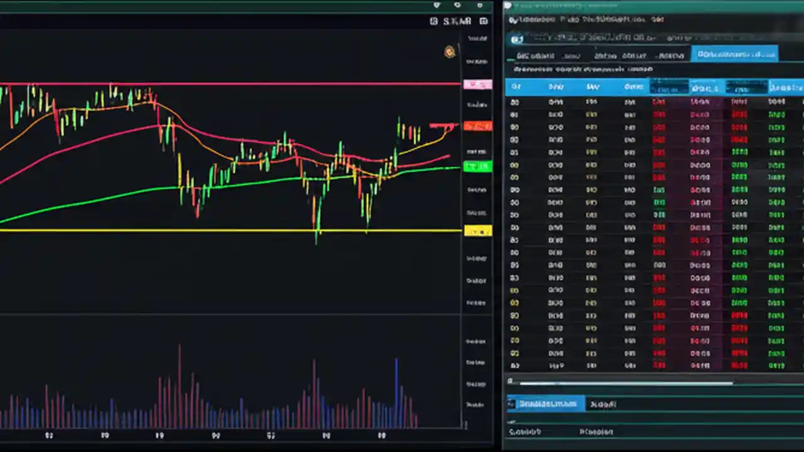Toggle the green Buy button in the side panel
Screen dimensions: 804x452
pos(477,166)
